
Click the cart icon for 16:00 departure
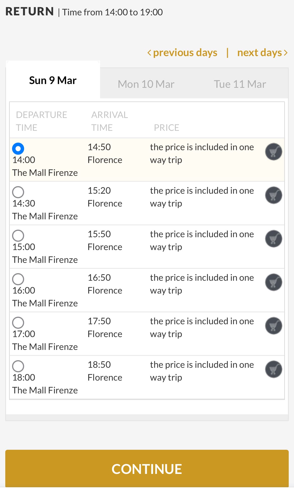(273, 282)
